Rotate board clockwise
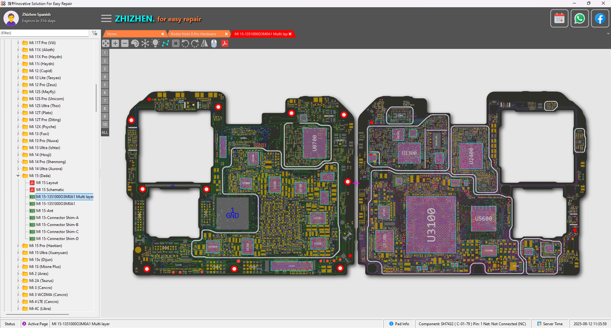Viewport: 611px width, 328px height. 195,43
